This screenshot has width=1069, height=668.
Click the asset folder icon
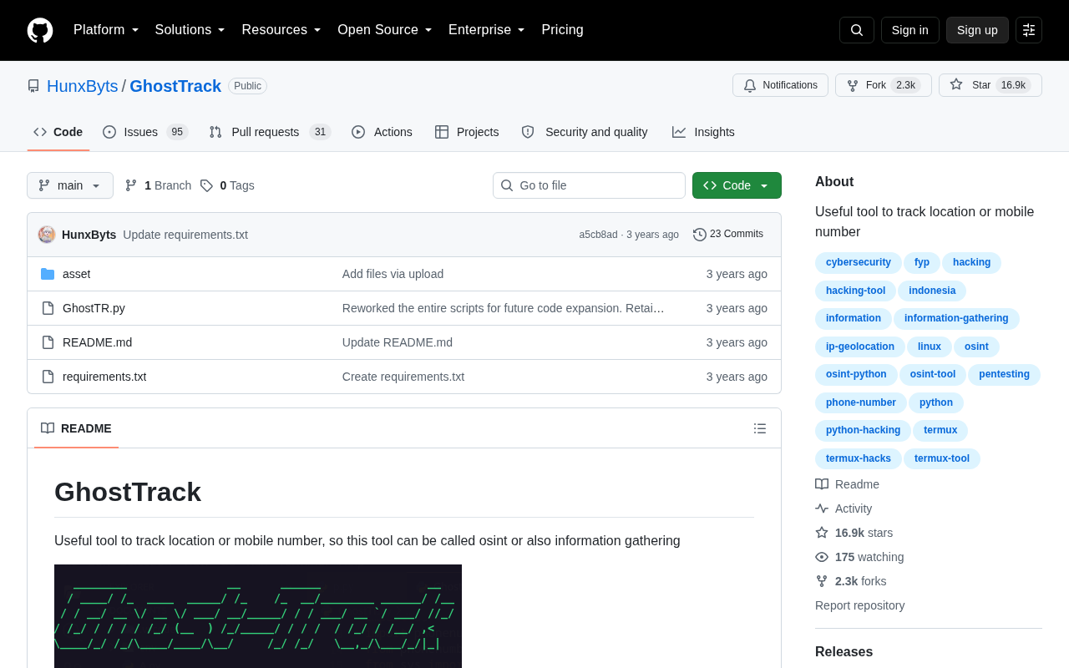[48, 274]
